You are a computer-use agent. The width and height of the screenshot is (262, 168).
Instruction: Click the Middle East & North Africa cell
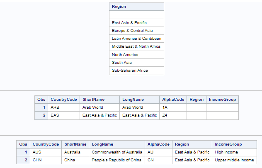pos(136,46)
